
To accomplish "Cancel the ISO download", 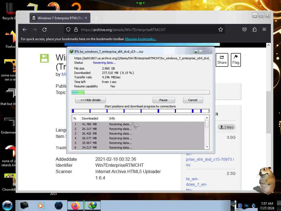I will click(x=193, y=100).
